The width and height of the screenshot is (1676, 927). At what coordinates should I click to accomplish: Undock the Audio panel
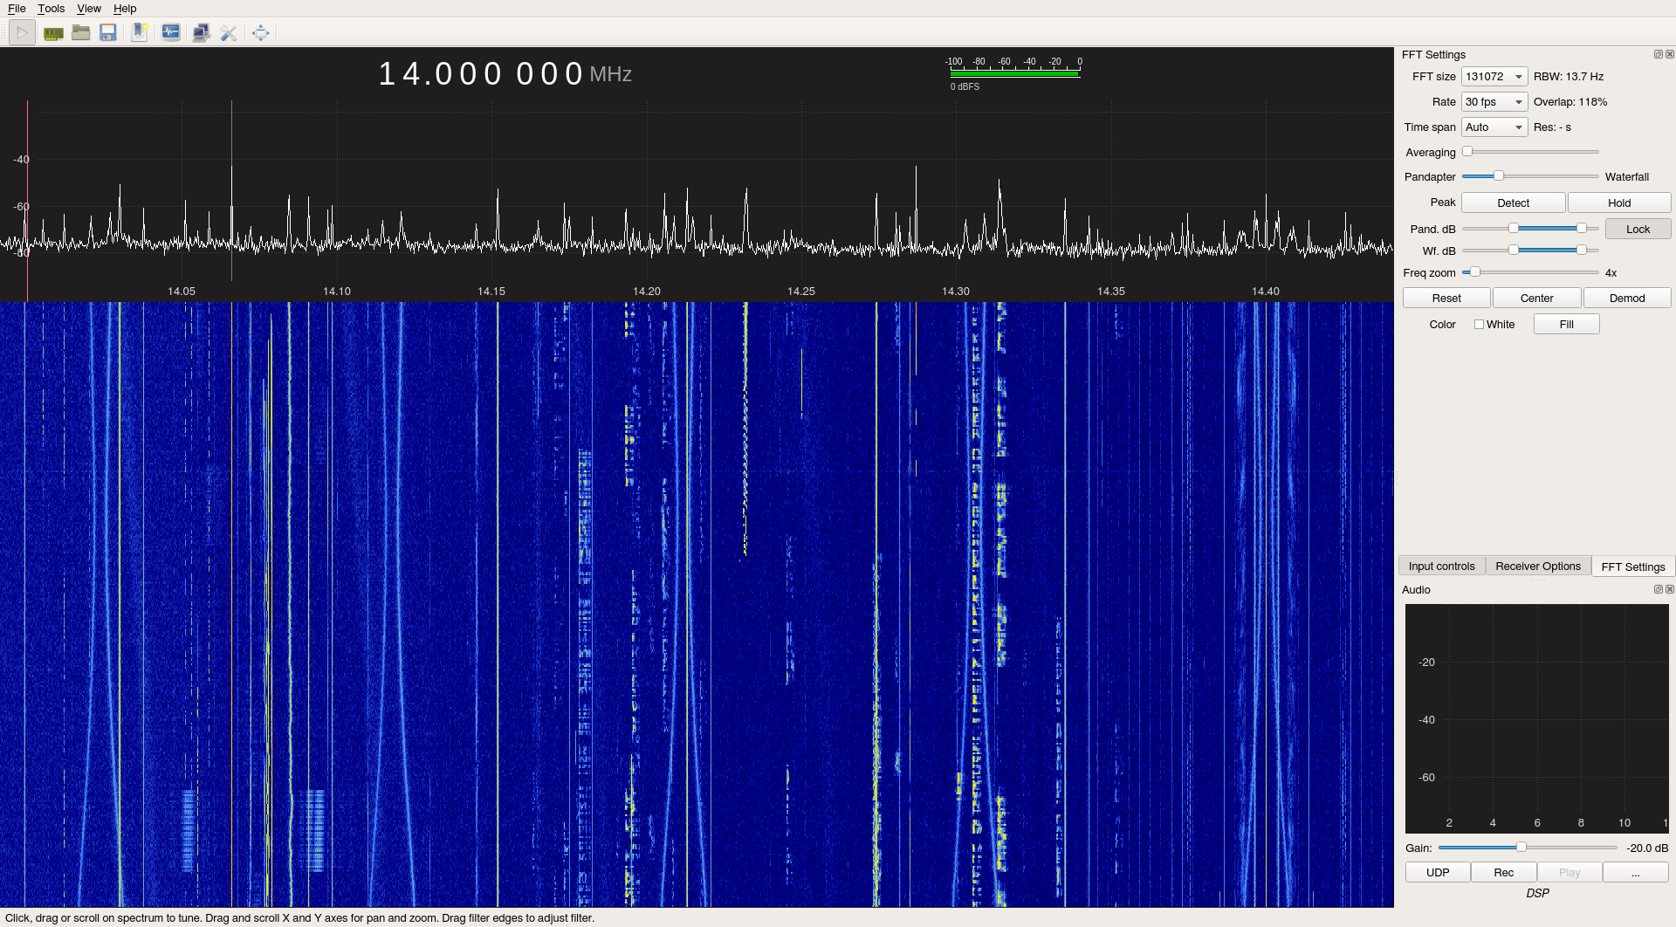(1658, 589)
